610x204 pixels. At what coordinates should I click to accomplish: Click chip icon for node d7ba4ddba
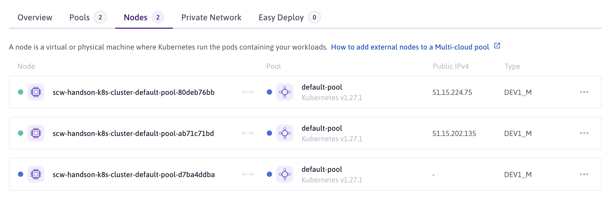tap(36, 174)
